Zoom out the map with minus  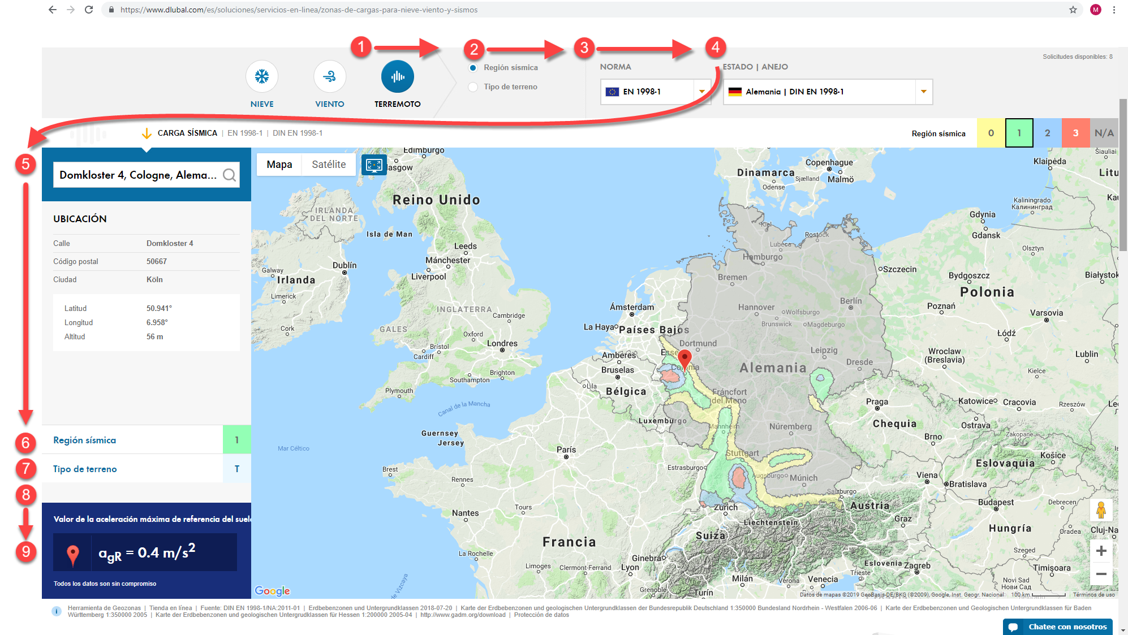pos(1101,574)
